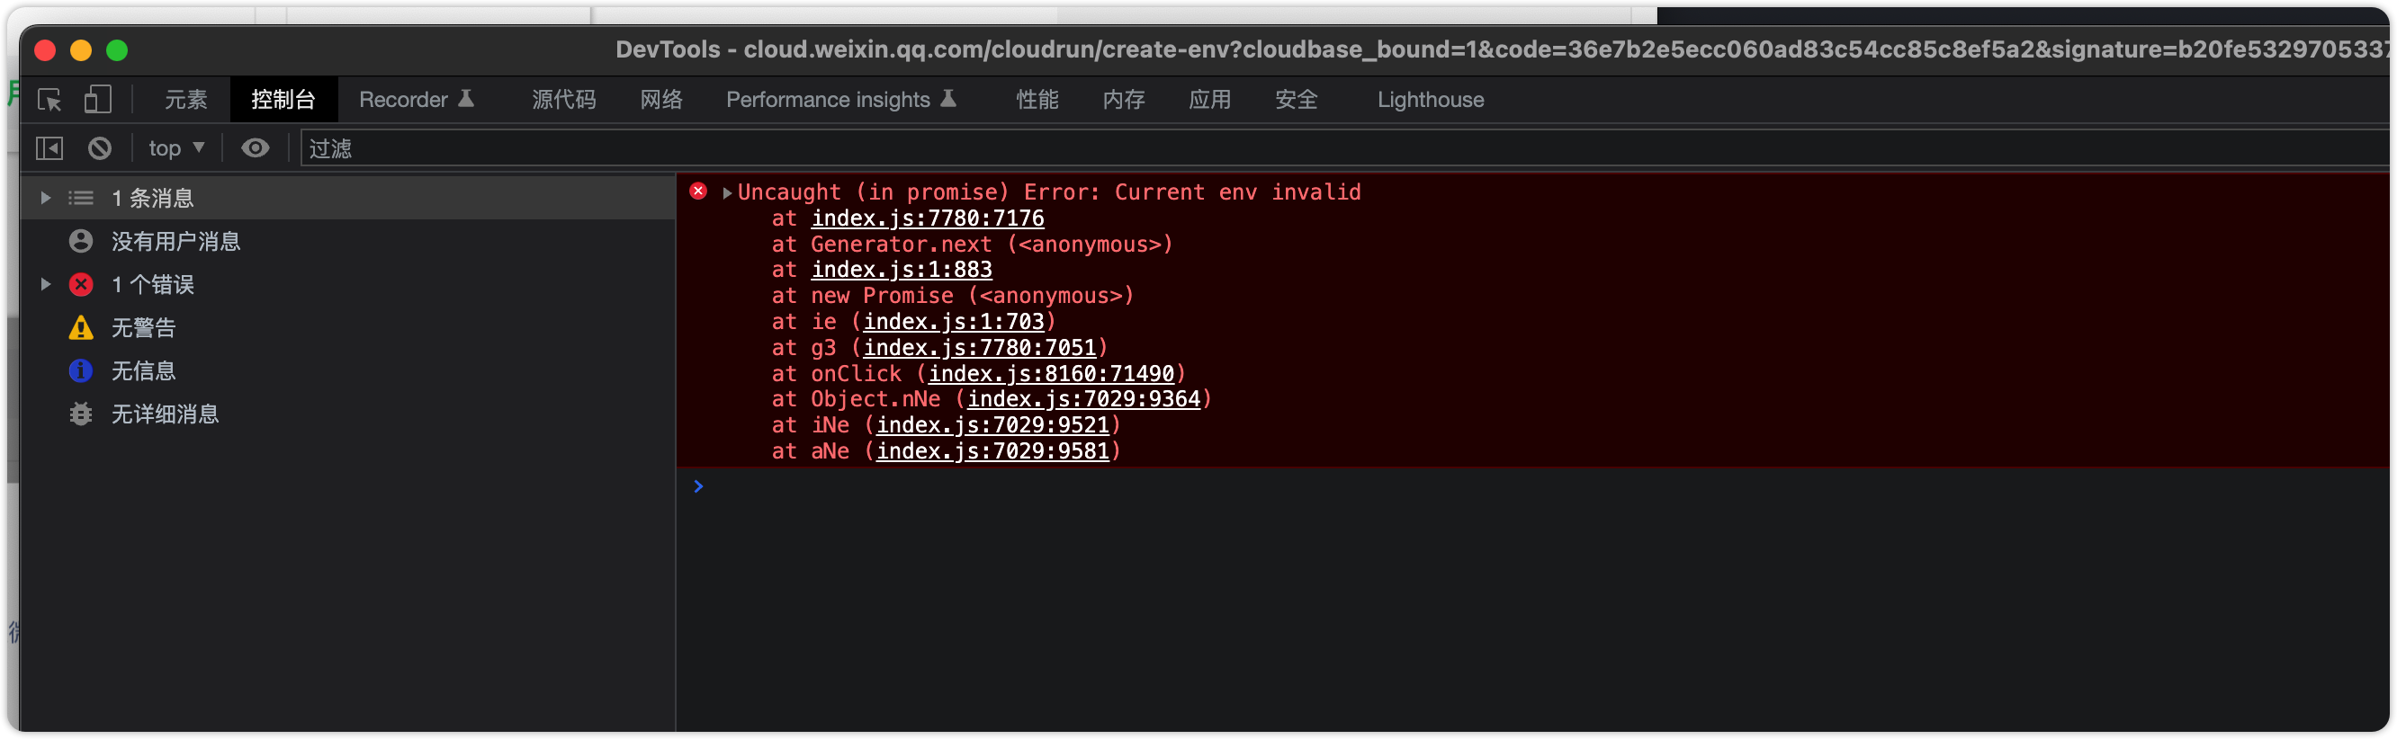Select the 无警告 sidebar row

pyautogui.click(x=348, y=328)
